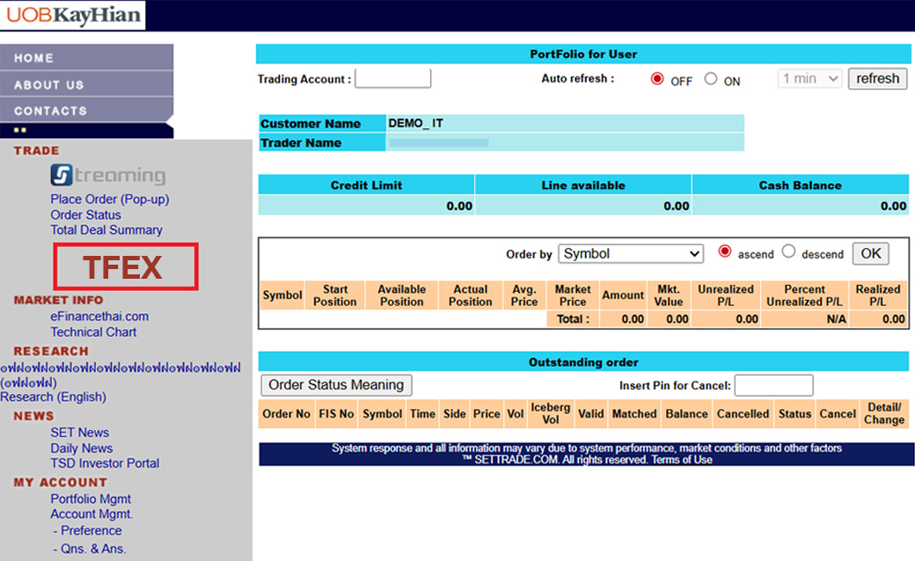This screenshot has height=561, width=915.
Task: Click the Market Price column header
Action: pyautogui.click(x=573, y=295)
